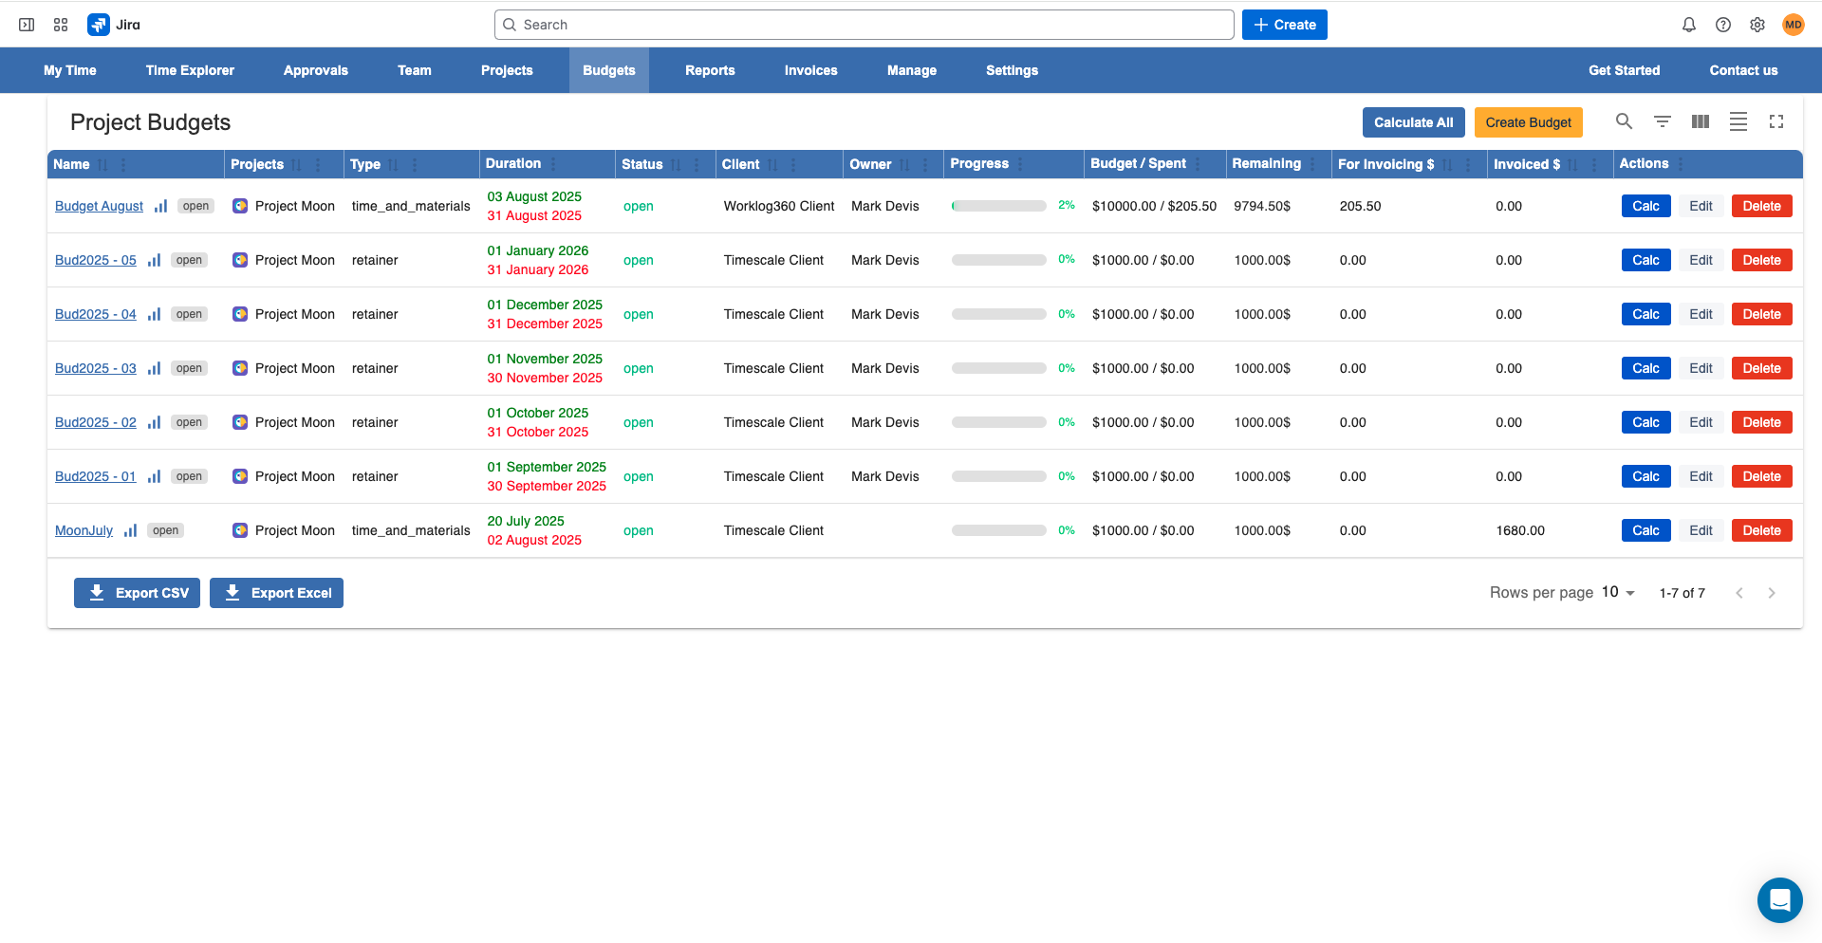Open the table filter icon
The image size is (1822, 943).
[1663, 121]
